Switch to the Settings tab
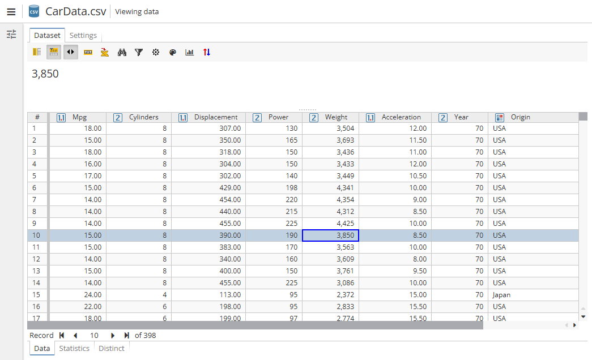592x360 pixels. pos(83,35)
